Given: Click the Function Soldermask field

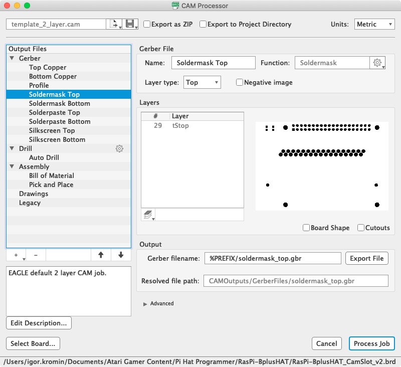Looking at the screenshot, I should (332, 63).
